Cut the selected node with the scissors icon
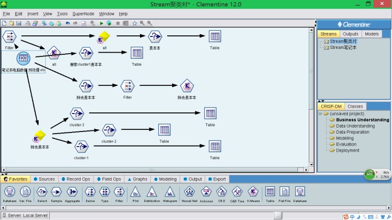The width and height of the screenshot is (392, 220). (44, 23)
